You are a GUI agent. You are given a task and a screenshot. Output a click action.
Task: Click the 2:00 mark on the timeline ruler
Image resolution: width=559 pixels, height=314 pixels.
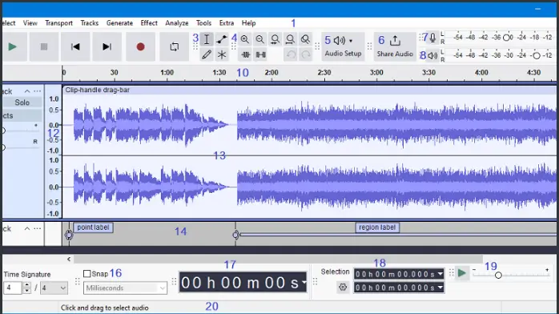pyautogui.click(x=271, y=73)
